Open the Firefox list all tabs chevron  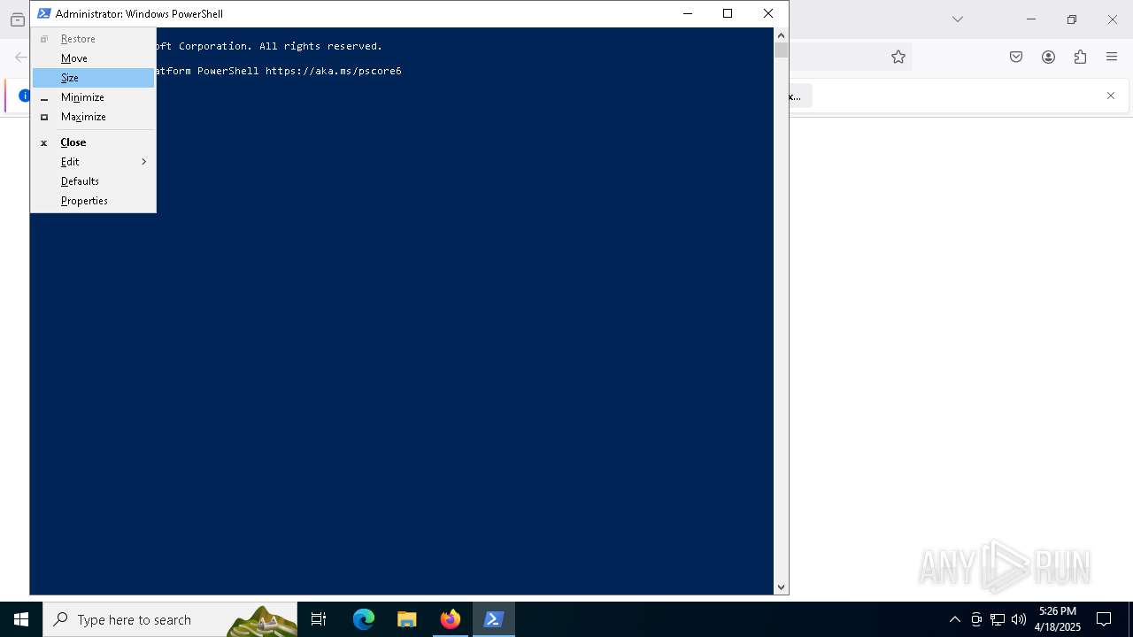click(x=957, y=19)
